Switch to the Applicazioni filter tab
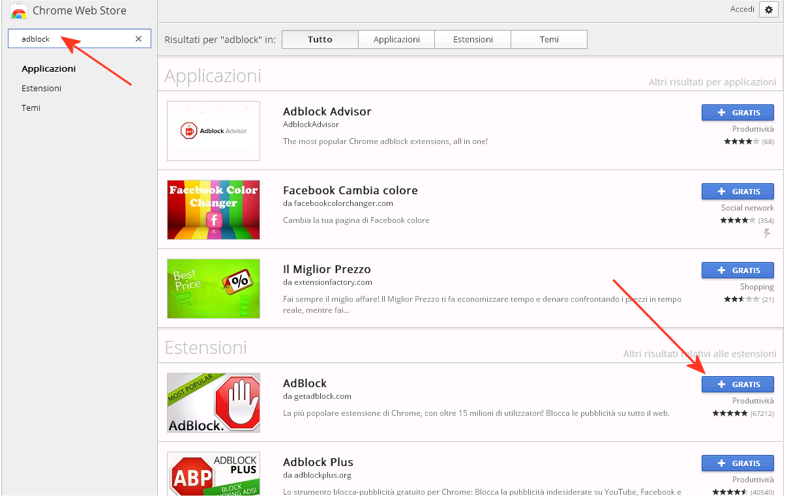The width and height of the screenshot is (791, 496). coord(396,39)
